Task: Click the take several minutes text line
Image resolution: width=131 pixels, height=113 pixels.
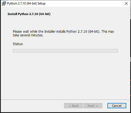Action: tap(28, 35)
